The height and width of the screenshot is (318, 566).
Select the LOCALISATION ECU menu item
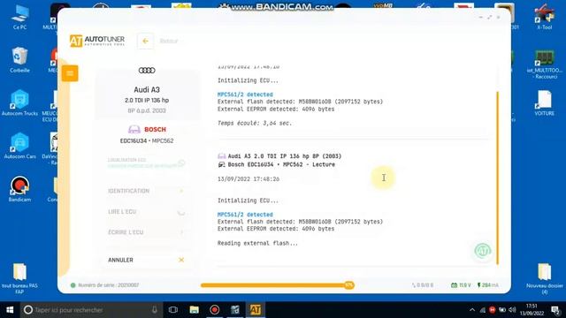click(x=146, y=163)
